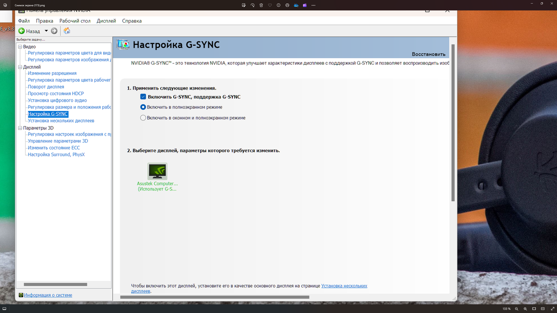The width and height of the screenshot is (557, 313).
Task: Collapse the Видео tree node
Action: click(20, 47)
